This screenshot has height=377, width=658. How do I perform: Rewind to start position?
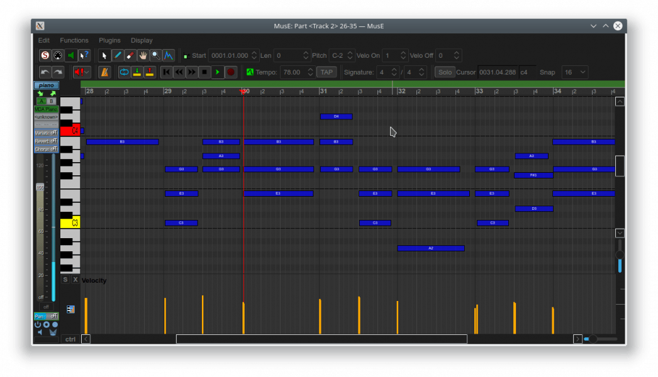click(166, 72)
